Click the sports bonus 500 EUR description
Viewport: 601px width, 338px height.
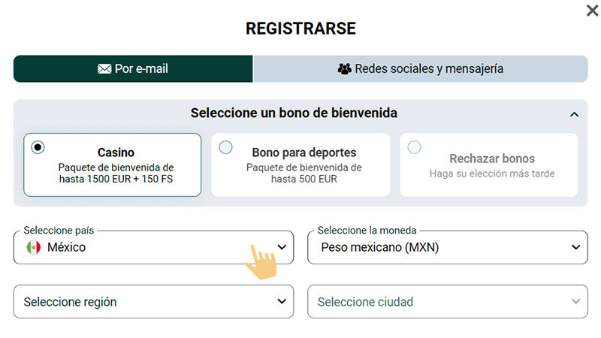(x=304, y=174)
